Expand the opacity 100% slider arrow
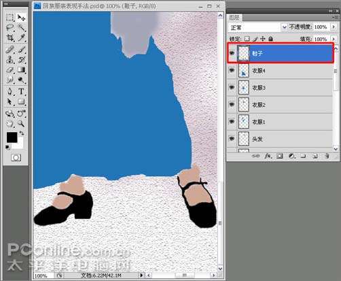Image resolution: width=341 pixels, height=281 pixels. pyautogui.click(x=334, y=27)
